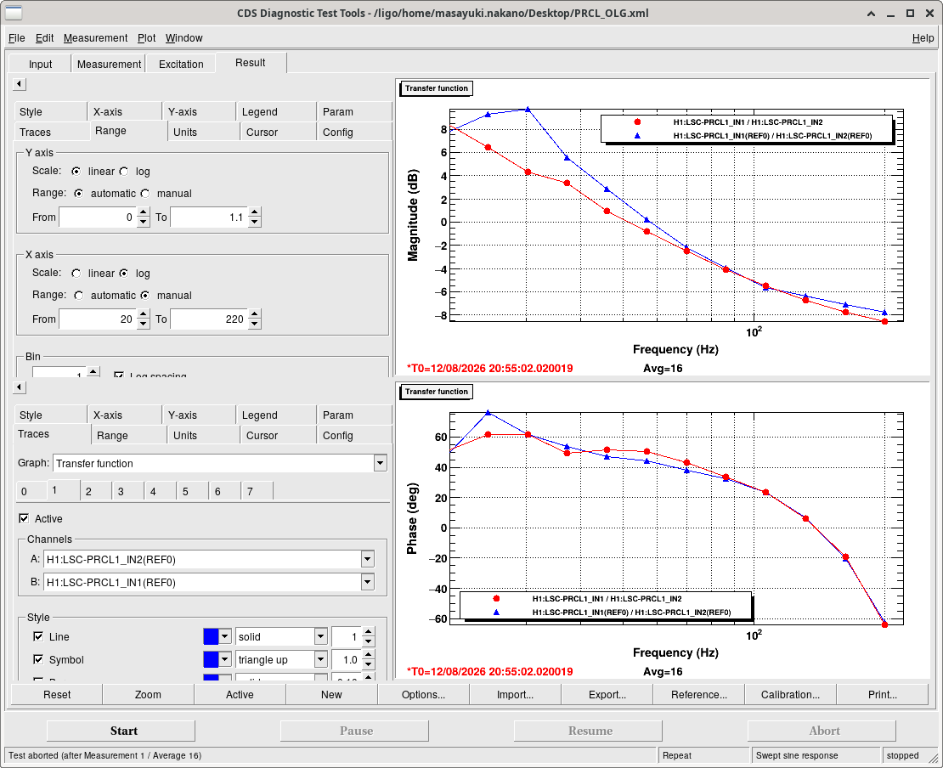This screenshot has height=768, width=943.
Task: Increase line width stepper arrow
Action: (369, 631)
